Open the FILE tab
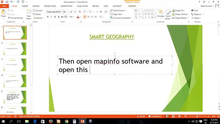This screenshot has width=220, height=124. coord(4,6)
